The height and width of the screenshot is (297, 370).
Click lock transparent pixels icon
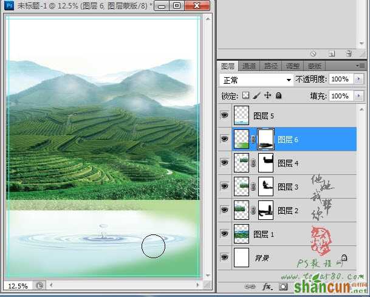click(245, 95)
